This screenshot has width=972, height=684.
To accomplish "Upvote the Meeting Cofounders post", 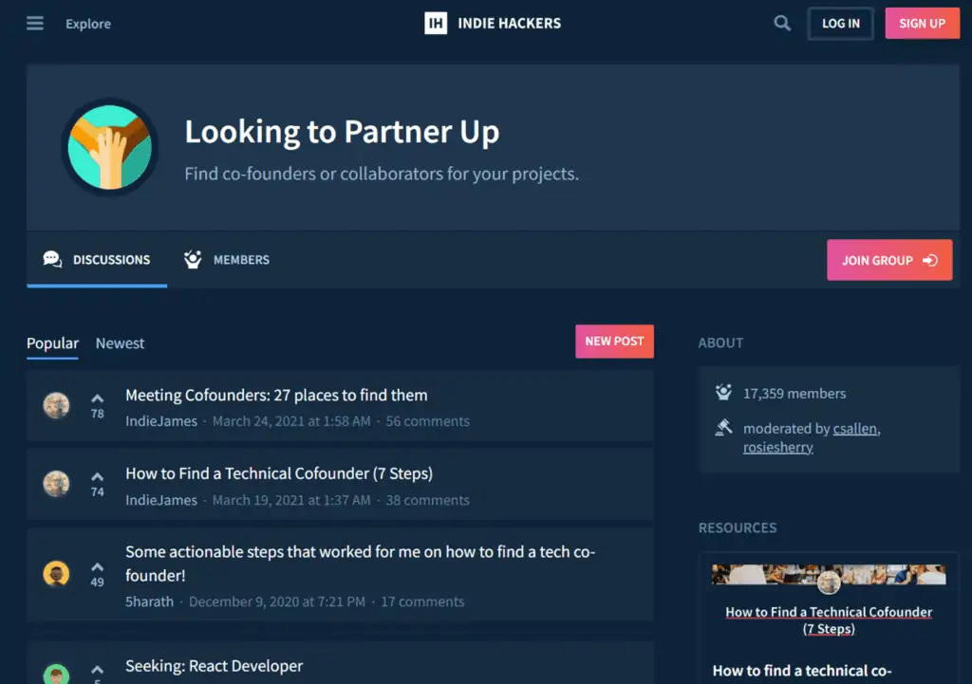I will 98,398.
